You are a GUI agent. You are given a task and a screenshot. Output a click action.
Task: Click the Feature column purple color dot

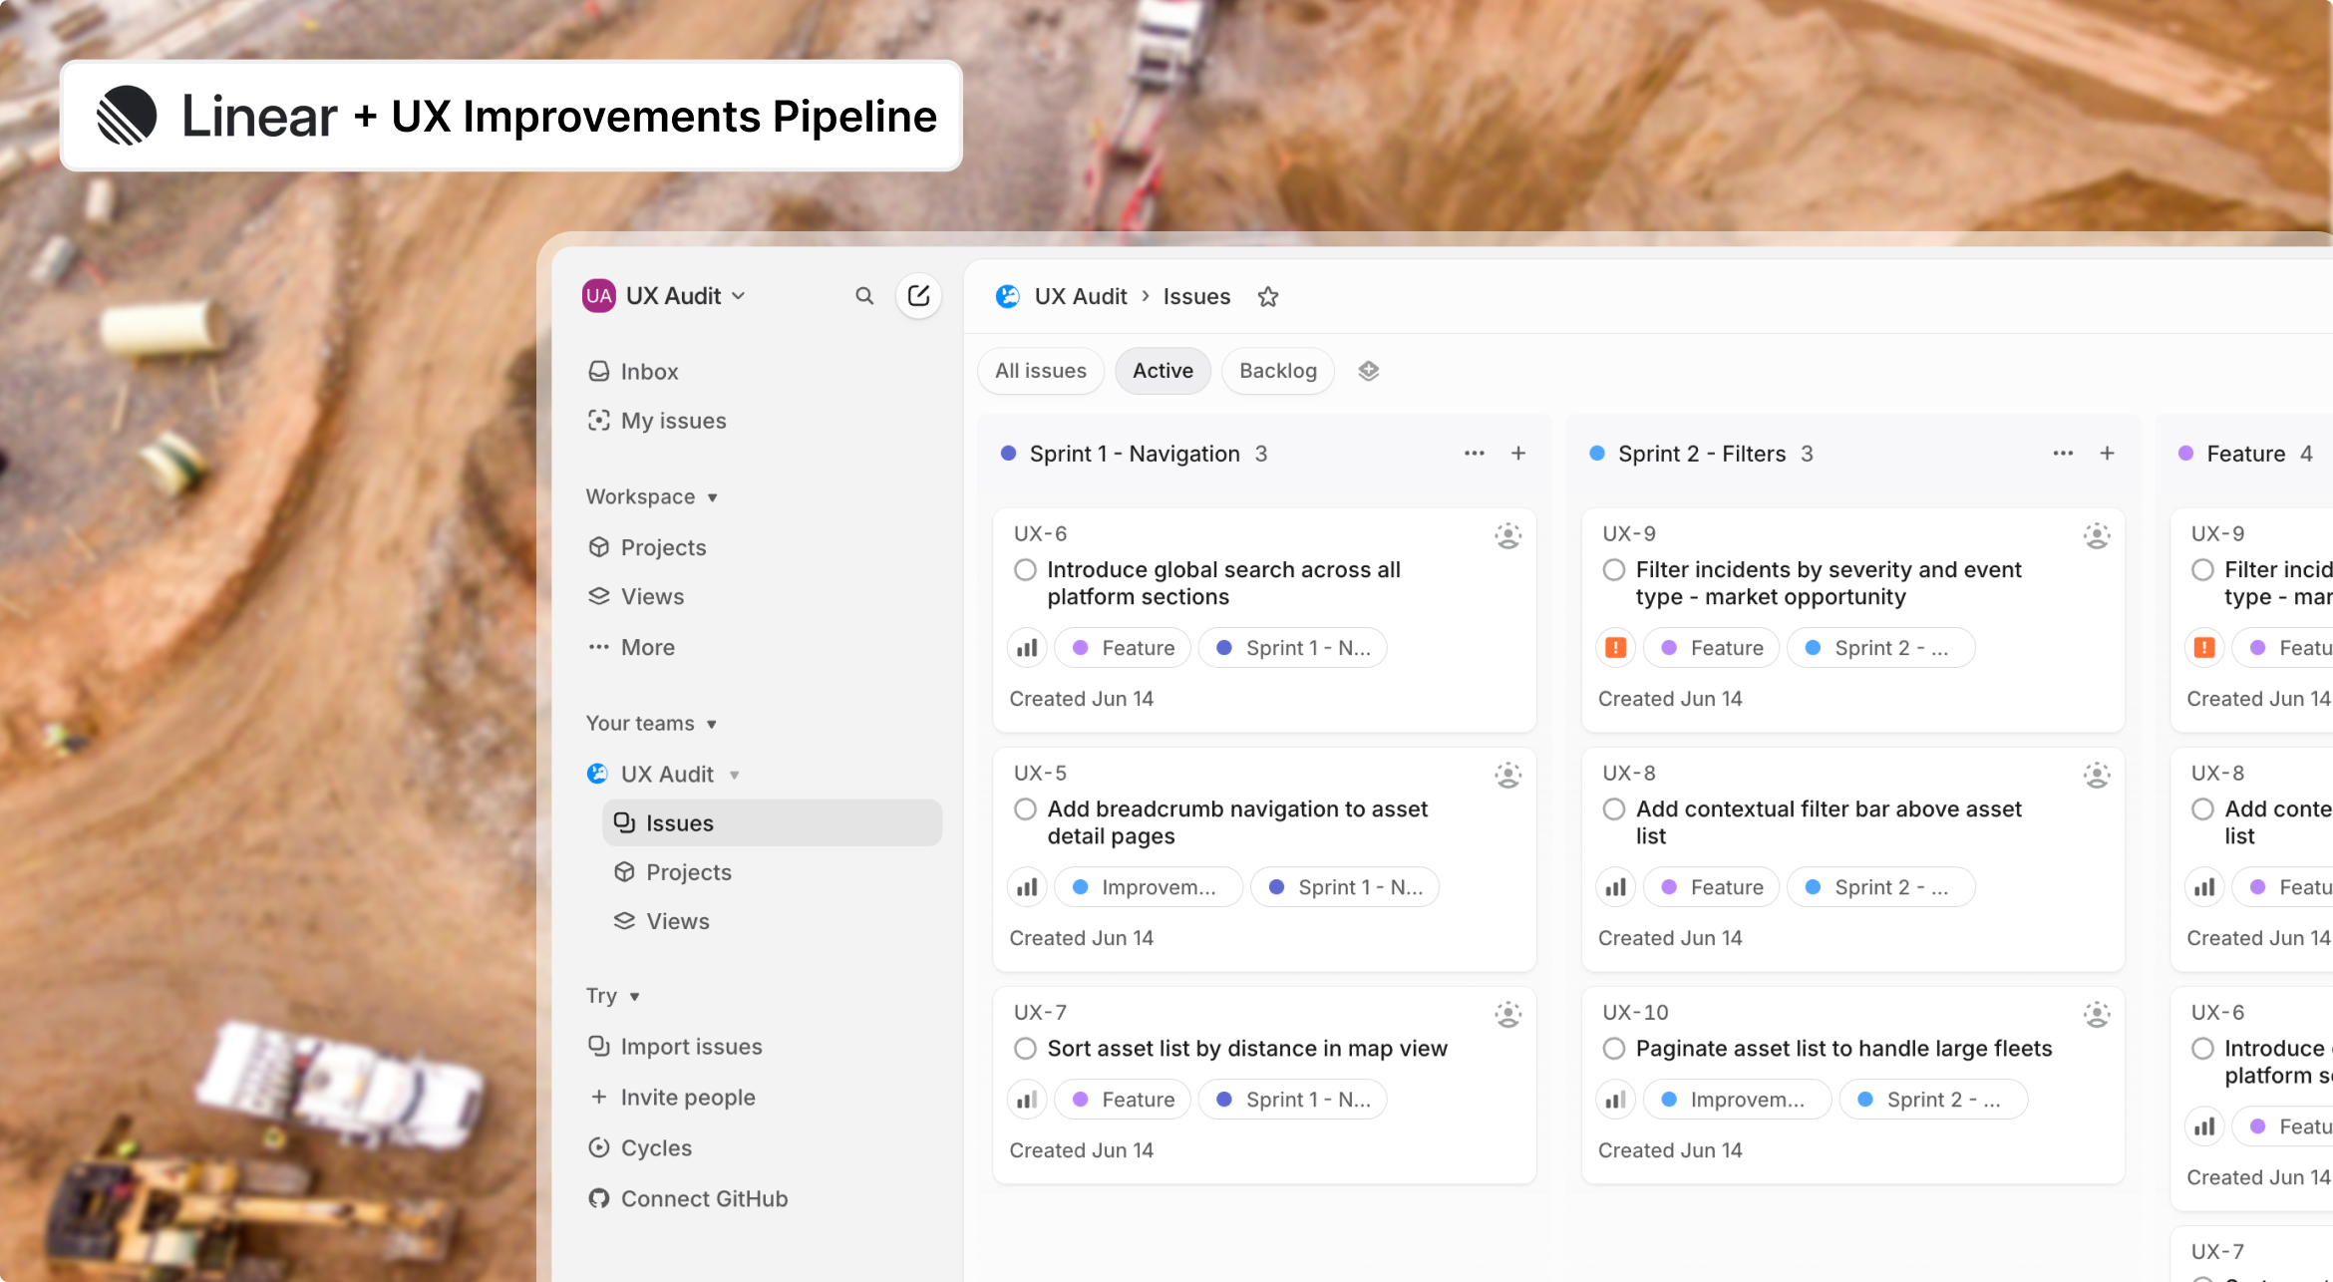(x=2186, y=454)
